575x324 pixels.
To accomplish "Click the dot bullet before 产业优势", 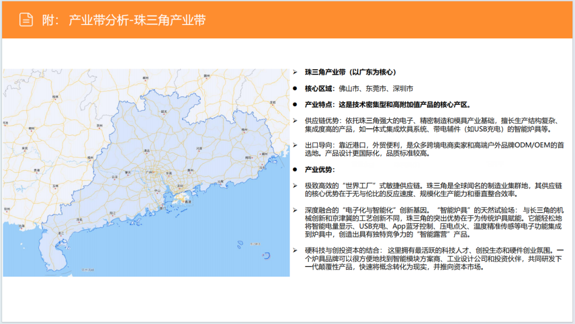I will (295, 170).
